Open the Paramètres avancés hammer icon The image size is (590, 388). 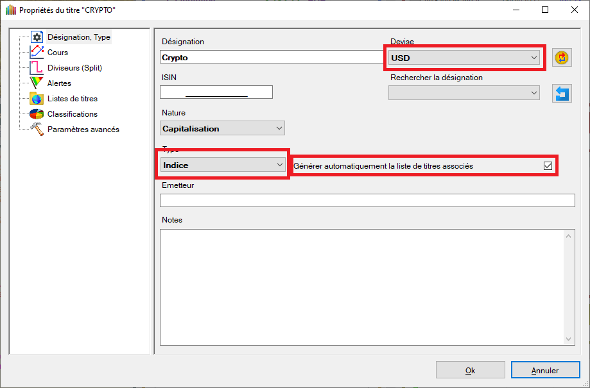[37, 130]
